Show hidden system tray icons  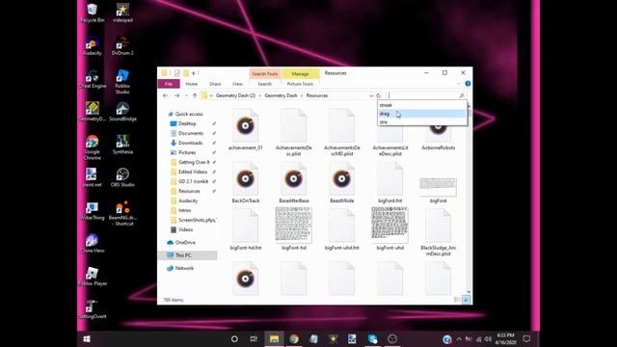point(459,338)
